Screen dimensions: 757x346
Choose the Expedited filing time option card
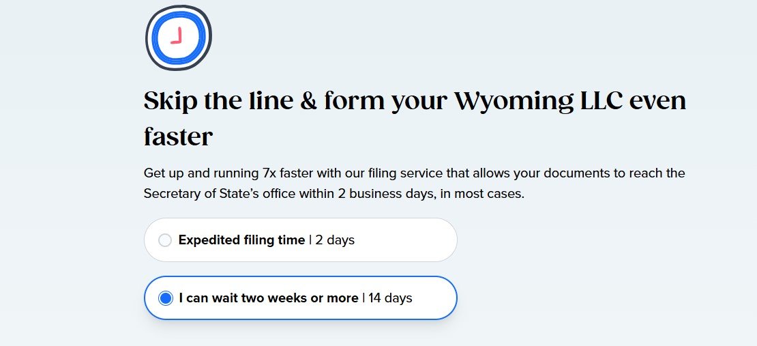click(300, 240)
